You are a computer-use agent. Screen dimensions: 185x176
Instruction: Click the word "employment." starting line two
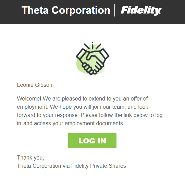pyautogui.click(x=33, y=107)
